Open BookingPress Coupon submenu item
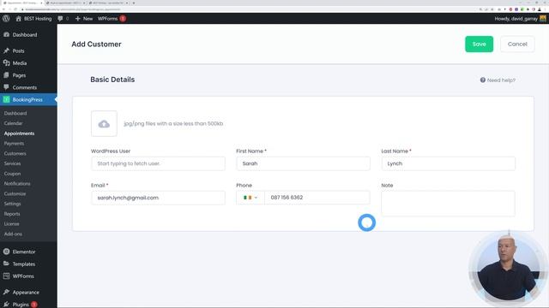Viewport: 549px width, 308px height. tap(12, 174)
